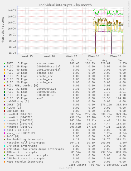131x171 pixels.
Task: Click the RRDTOOL / TOBI OETIKER watermark
Action: click(129, 14)
